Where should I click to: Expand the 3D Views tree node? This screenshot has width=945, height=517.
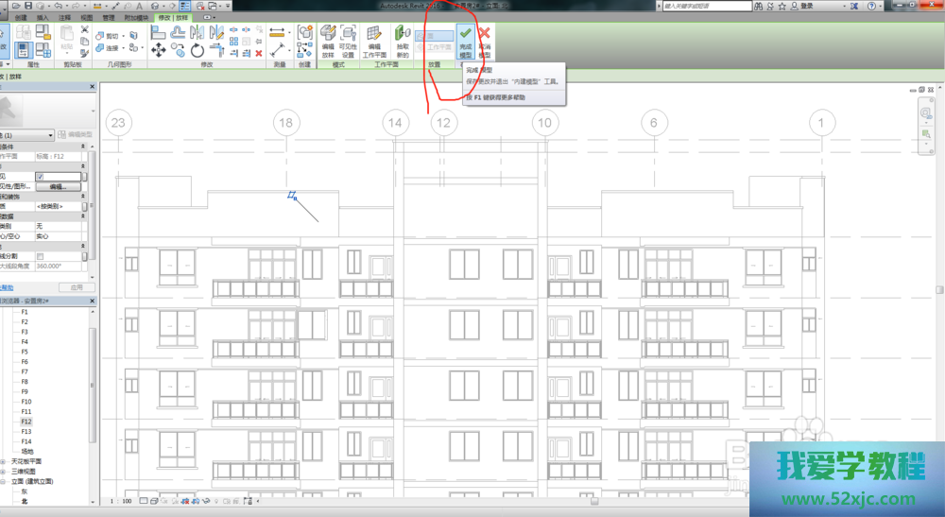pos(4,471)
